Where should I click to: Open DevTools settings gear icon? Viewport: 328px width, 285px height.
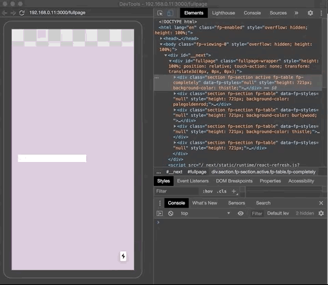[x=310, y=13]
